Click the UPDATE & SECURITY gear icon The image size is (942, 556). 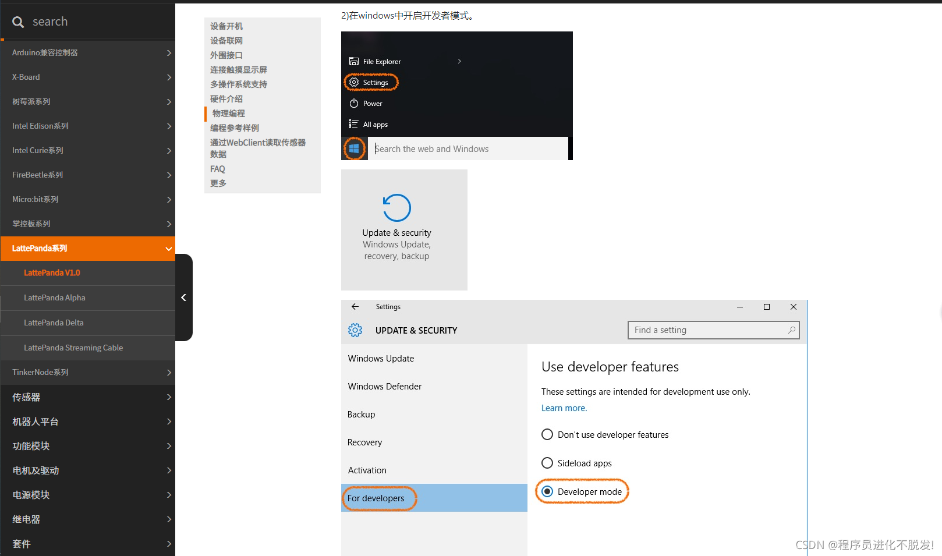(355, 330)
